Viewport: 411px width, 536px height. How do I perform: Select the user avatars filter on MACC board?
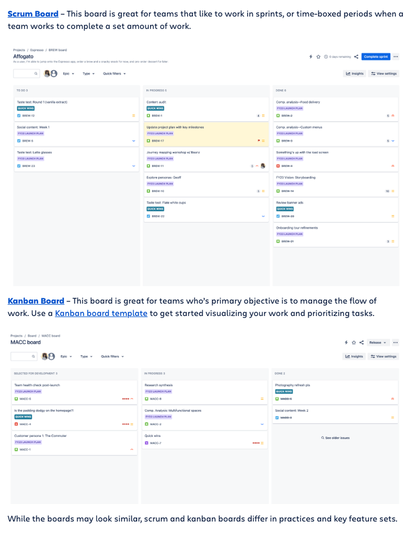pyautogui.click(x=48, y=356)
